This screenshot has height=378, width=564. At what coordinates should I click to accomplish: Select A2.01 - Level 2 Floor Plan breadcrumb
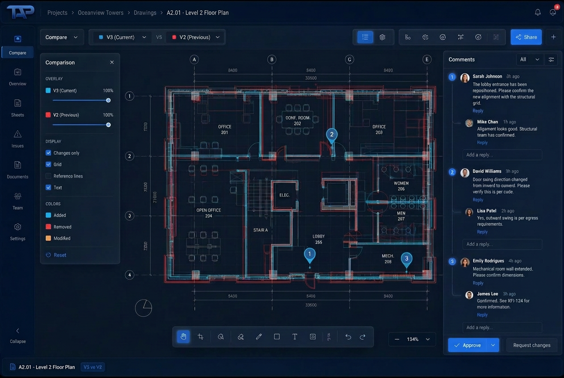[198, 12]
